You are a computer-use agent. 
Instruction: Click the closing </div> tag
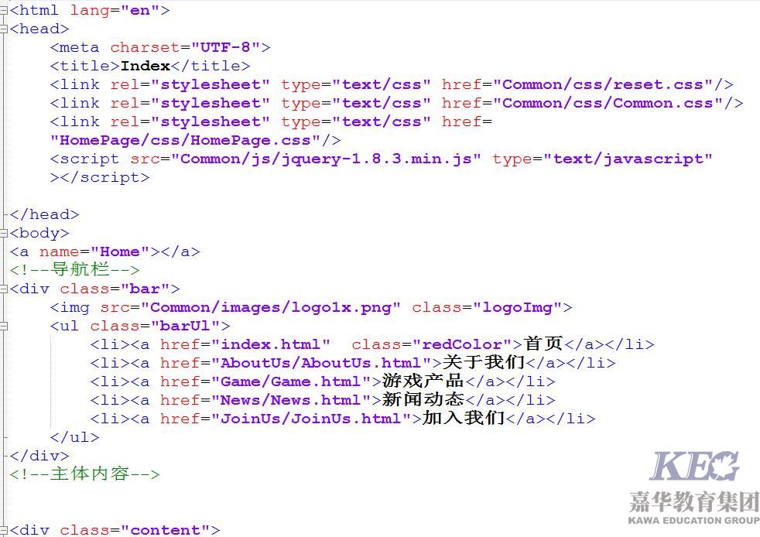pyautogui.click(x=39, y=456)
